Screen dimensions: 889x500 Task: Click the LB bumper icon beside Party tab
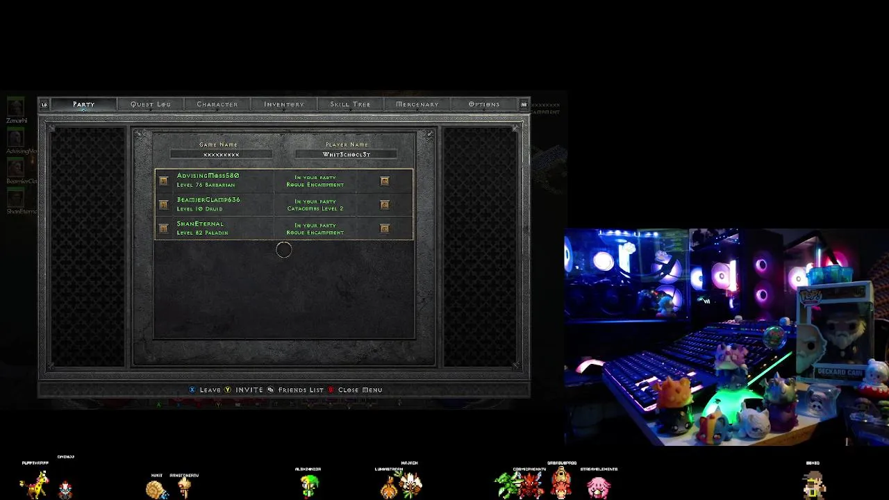coord(44,105)
